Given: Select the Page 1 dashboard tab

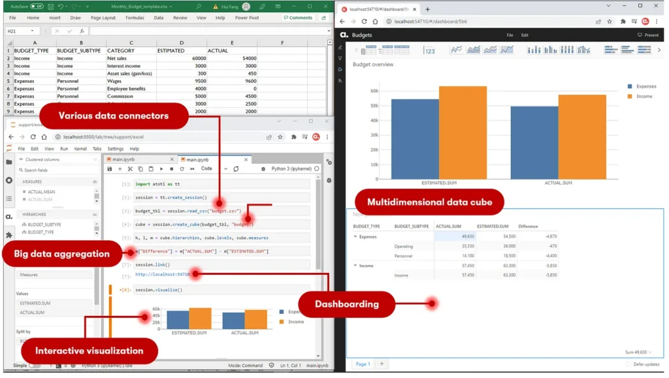Looking at the screenshot, I should coord(363,364).
